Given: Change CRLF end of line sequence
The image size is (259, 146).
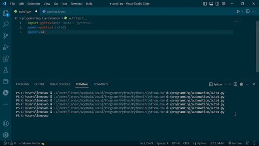Looking at the screenshot, I should pyautogui.click(x=186, y=143).
